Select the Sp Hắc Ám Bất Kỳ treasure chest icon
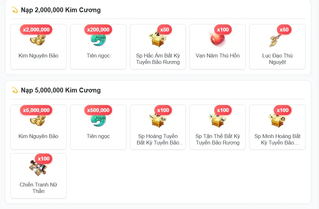 coord(158,39)
